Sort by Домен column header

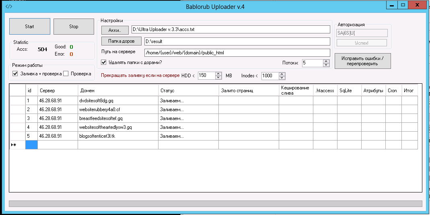pyautogui.click(x=118, y=90)
